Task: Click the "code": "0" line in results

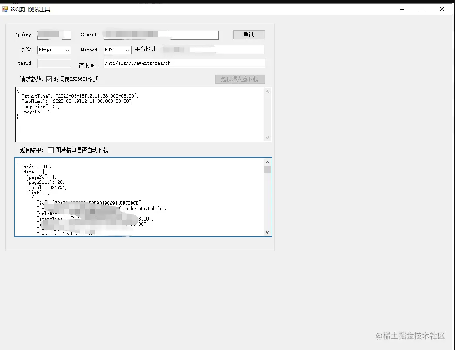Action: pos(36,167)
